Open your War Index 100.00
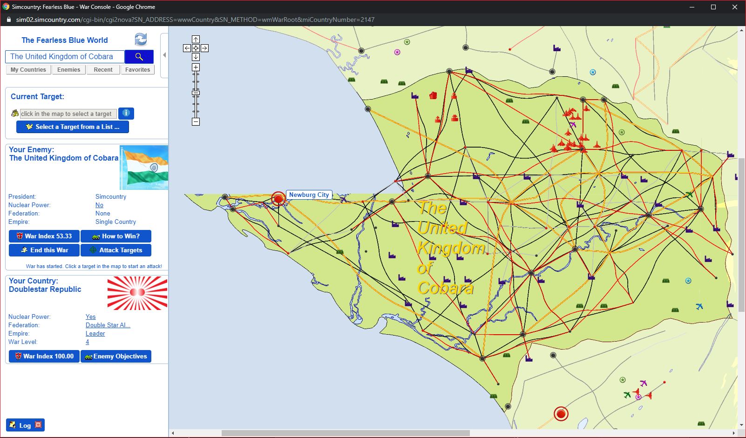The image size is (746, 438). point(44,356)
